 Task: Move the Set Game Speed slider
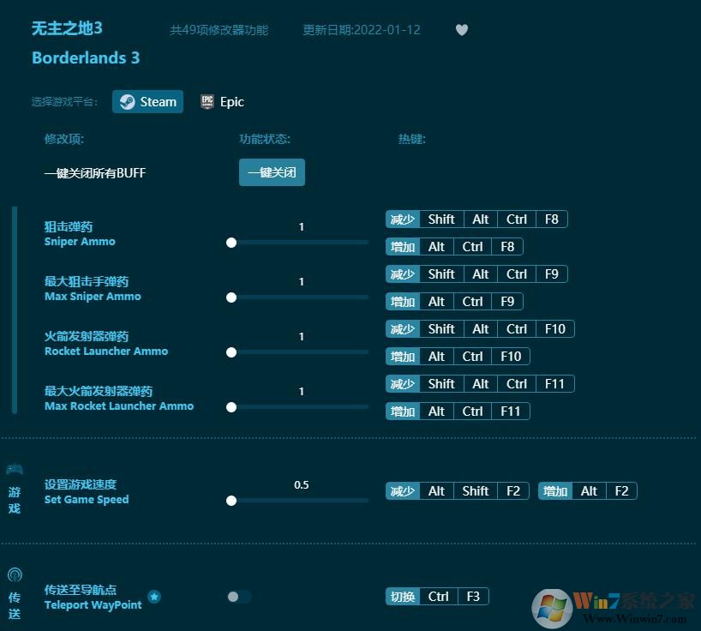pos(231,501)
